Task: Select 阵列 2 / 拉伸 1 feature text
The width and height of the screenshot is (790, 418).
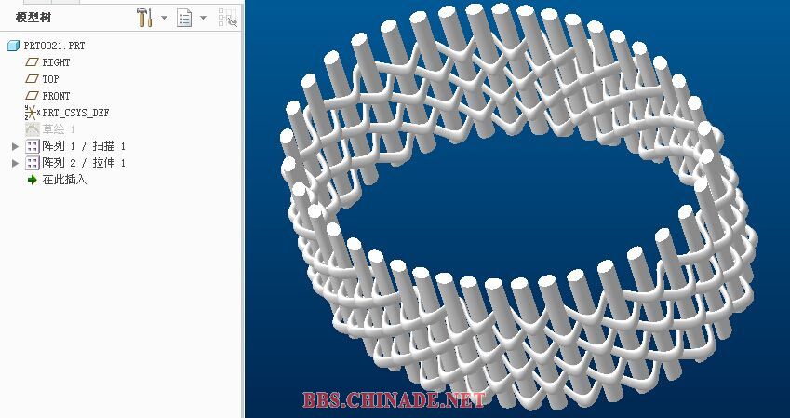Action: [x=84, y=163]
